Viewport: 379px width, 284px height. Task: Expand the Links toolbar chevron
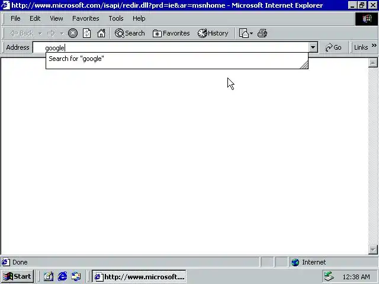point(374,45)
